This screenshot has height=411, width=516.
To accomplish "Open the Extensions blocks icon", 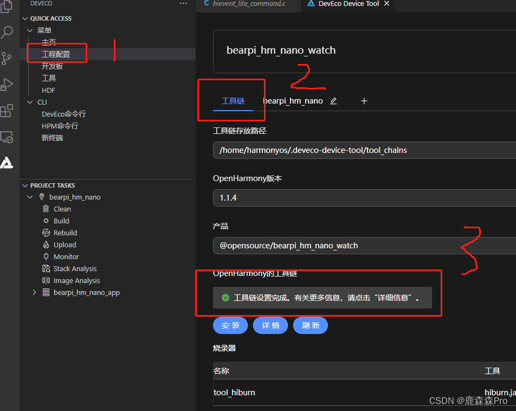I will tap(7, 111).
